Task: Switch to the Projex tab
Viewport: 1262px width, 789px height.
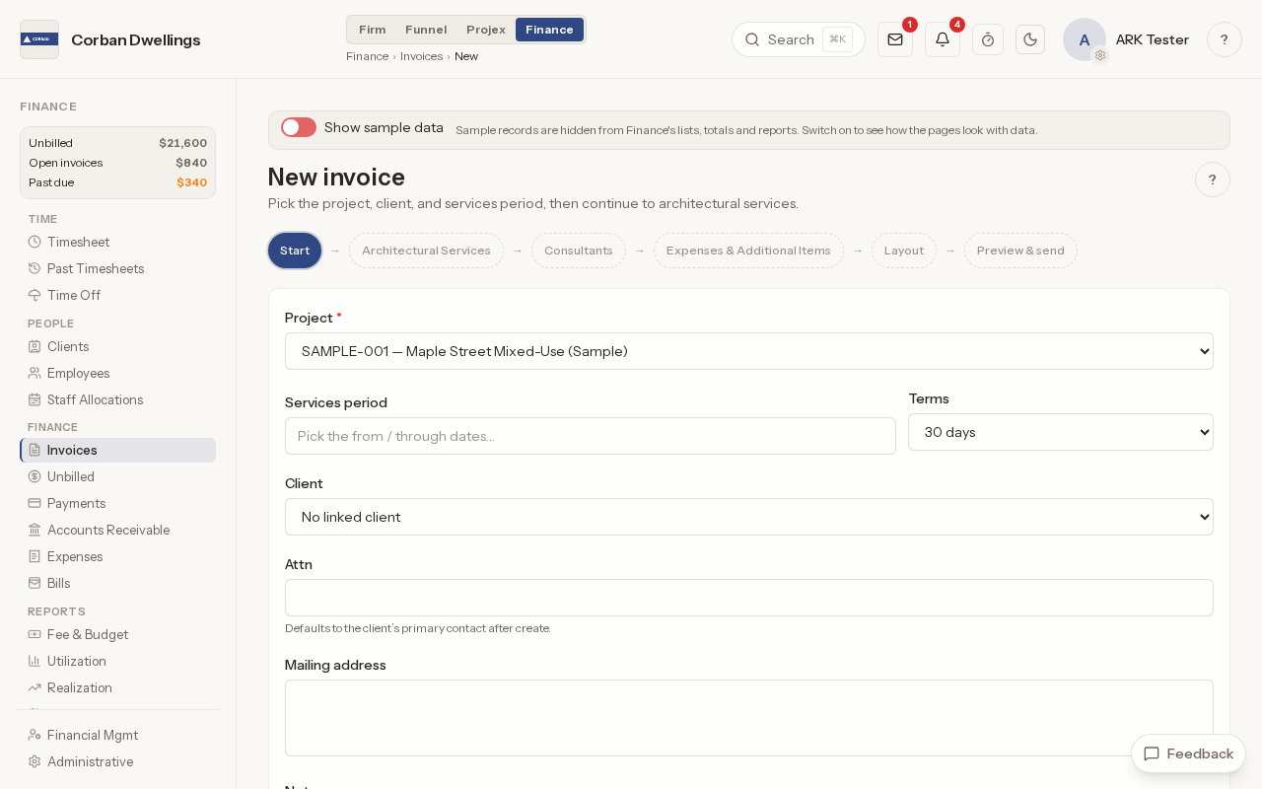Action: pos(486,30)
